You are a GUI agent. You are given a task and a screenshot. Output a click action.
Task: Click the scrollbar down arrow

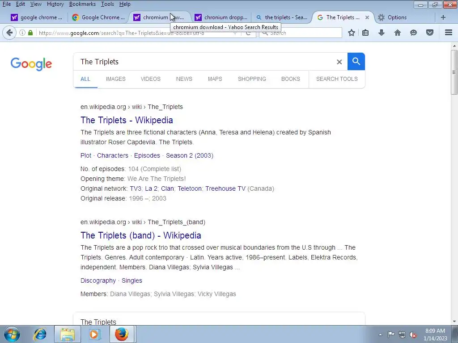click(x=454, y=322)
